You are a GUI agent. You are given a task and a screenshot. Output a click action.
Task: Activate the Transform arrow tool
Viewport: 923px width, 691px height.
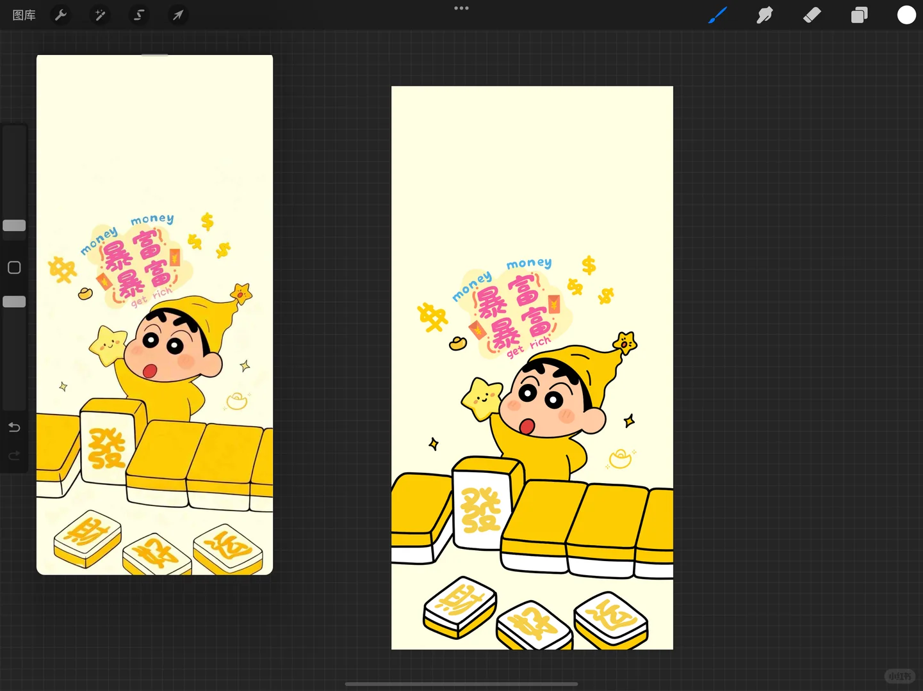178,15
